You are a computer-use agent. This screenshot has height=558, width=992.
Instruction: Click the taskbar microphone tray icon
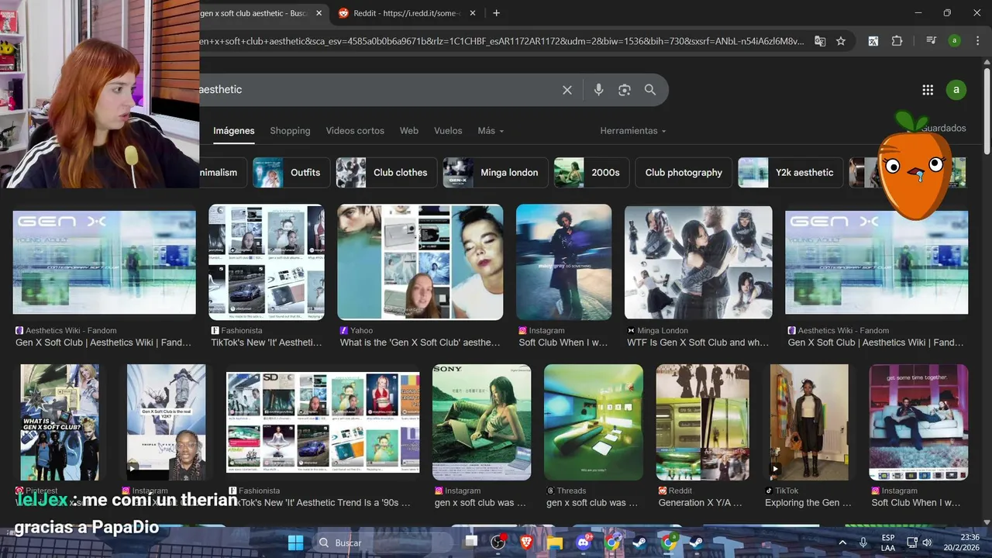point(863,542)
